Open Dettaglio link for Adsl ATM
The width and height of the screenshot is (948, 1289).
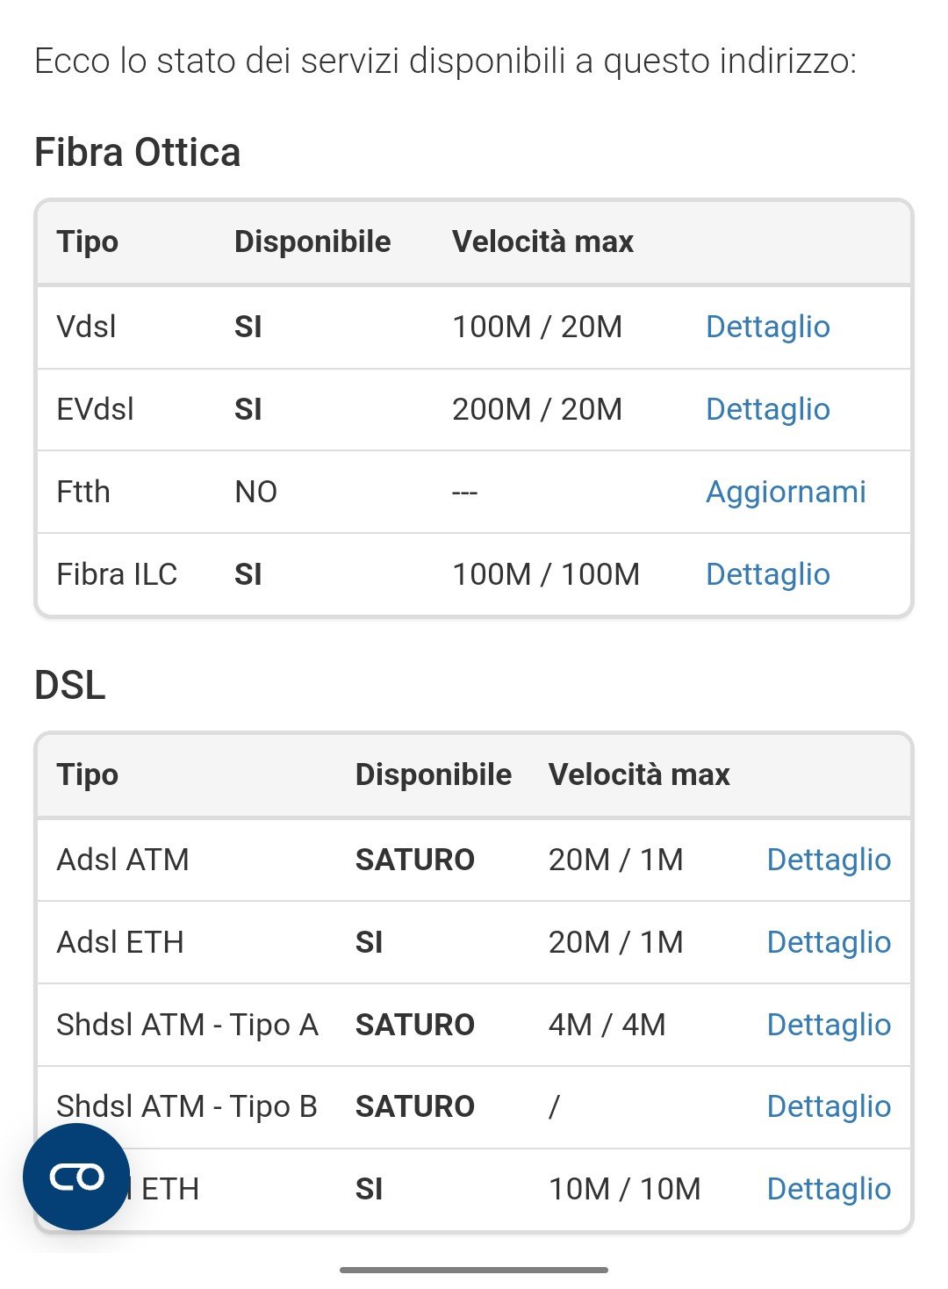(829, 860)
